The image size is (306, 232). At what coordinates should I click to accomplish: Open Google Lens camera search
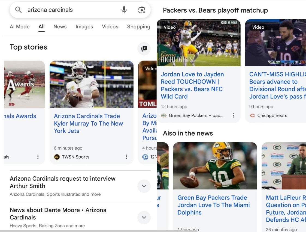click(141, 10)
